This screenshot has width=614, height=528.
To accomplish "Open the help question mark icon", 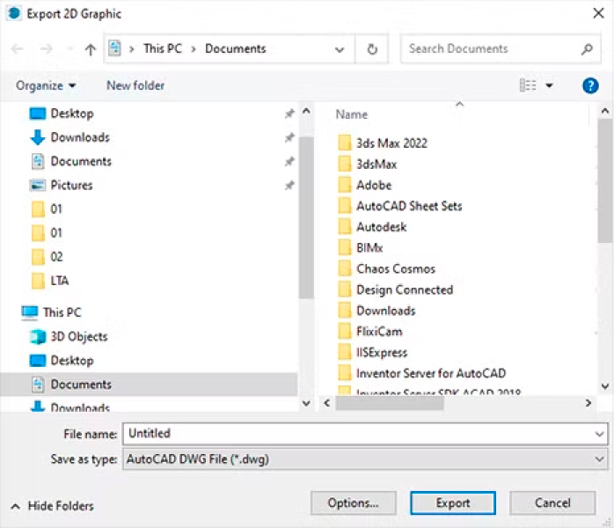I will pyautogui.click(x=590, y=85).
